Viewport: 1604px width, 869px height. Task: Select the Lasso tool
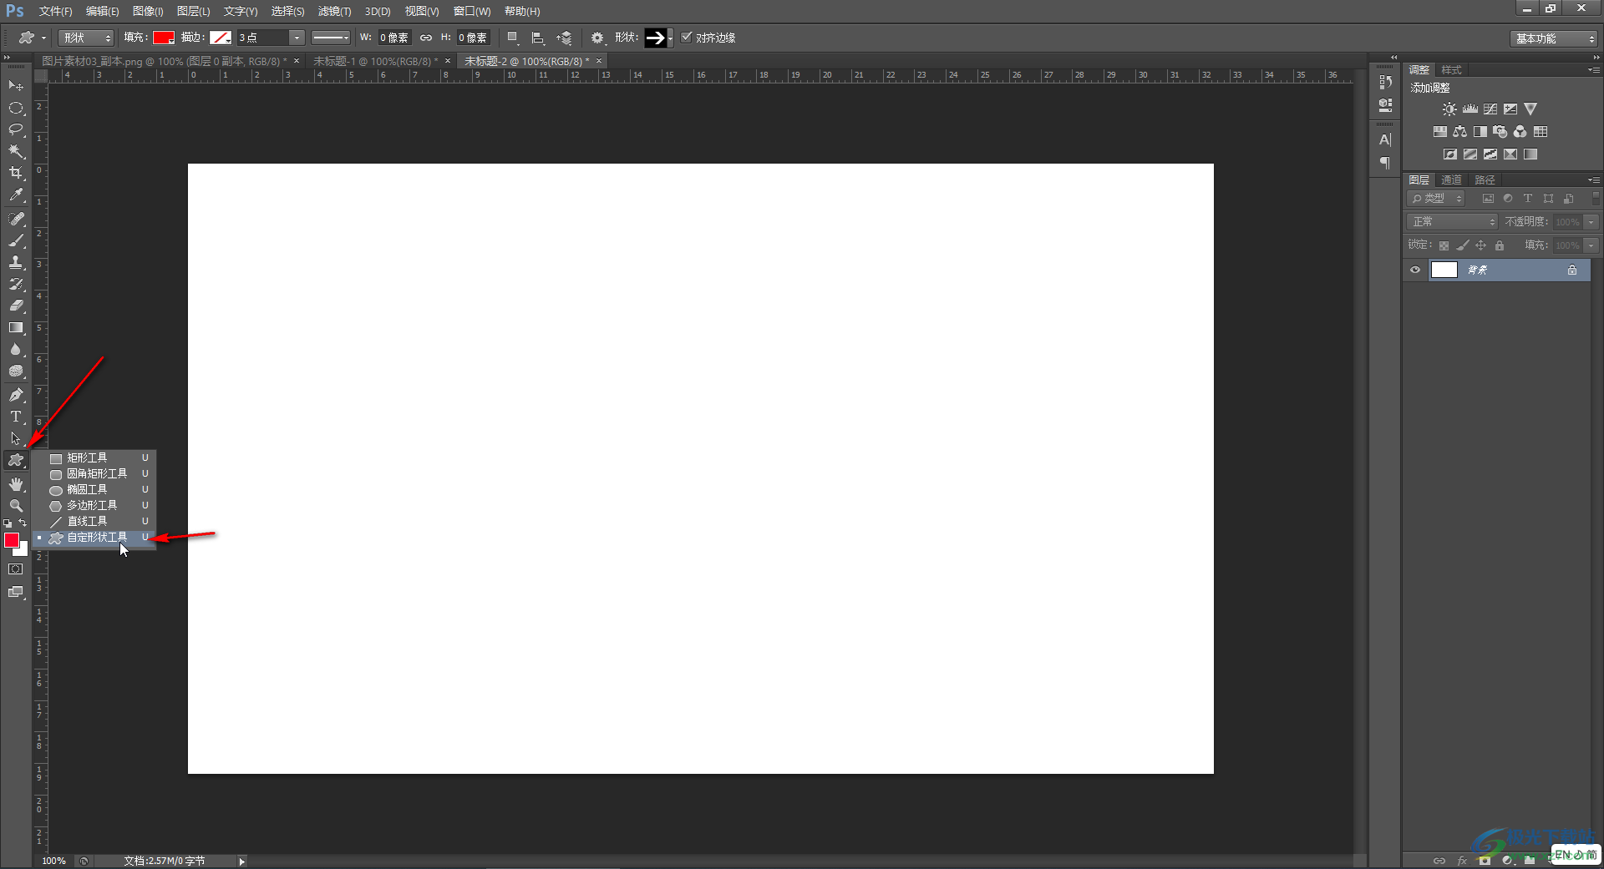coord(16,129)
